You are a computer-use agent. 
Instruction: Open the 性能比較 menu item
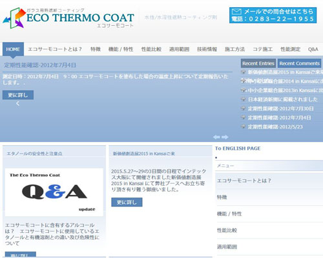[151, 49]
